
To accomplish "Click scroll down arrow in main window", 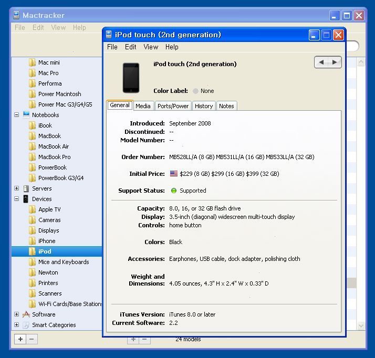I will [361, 325].
